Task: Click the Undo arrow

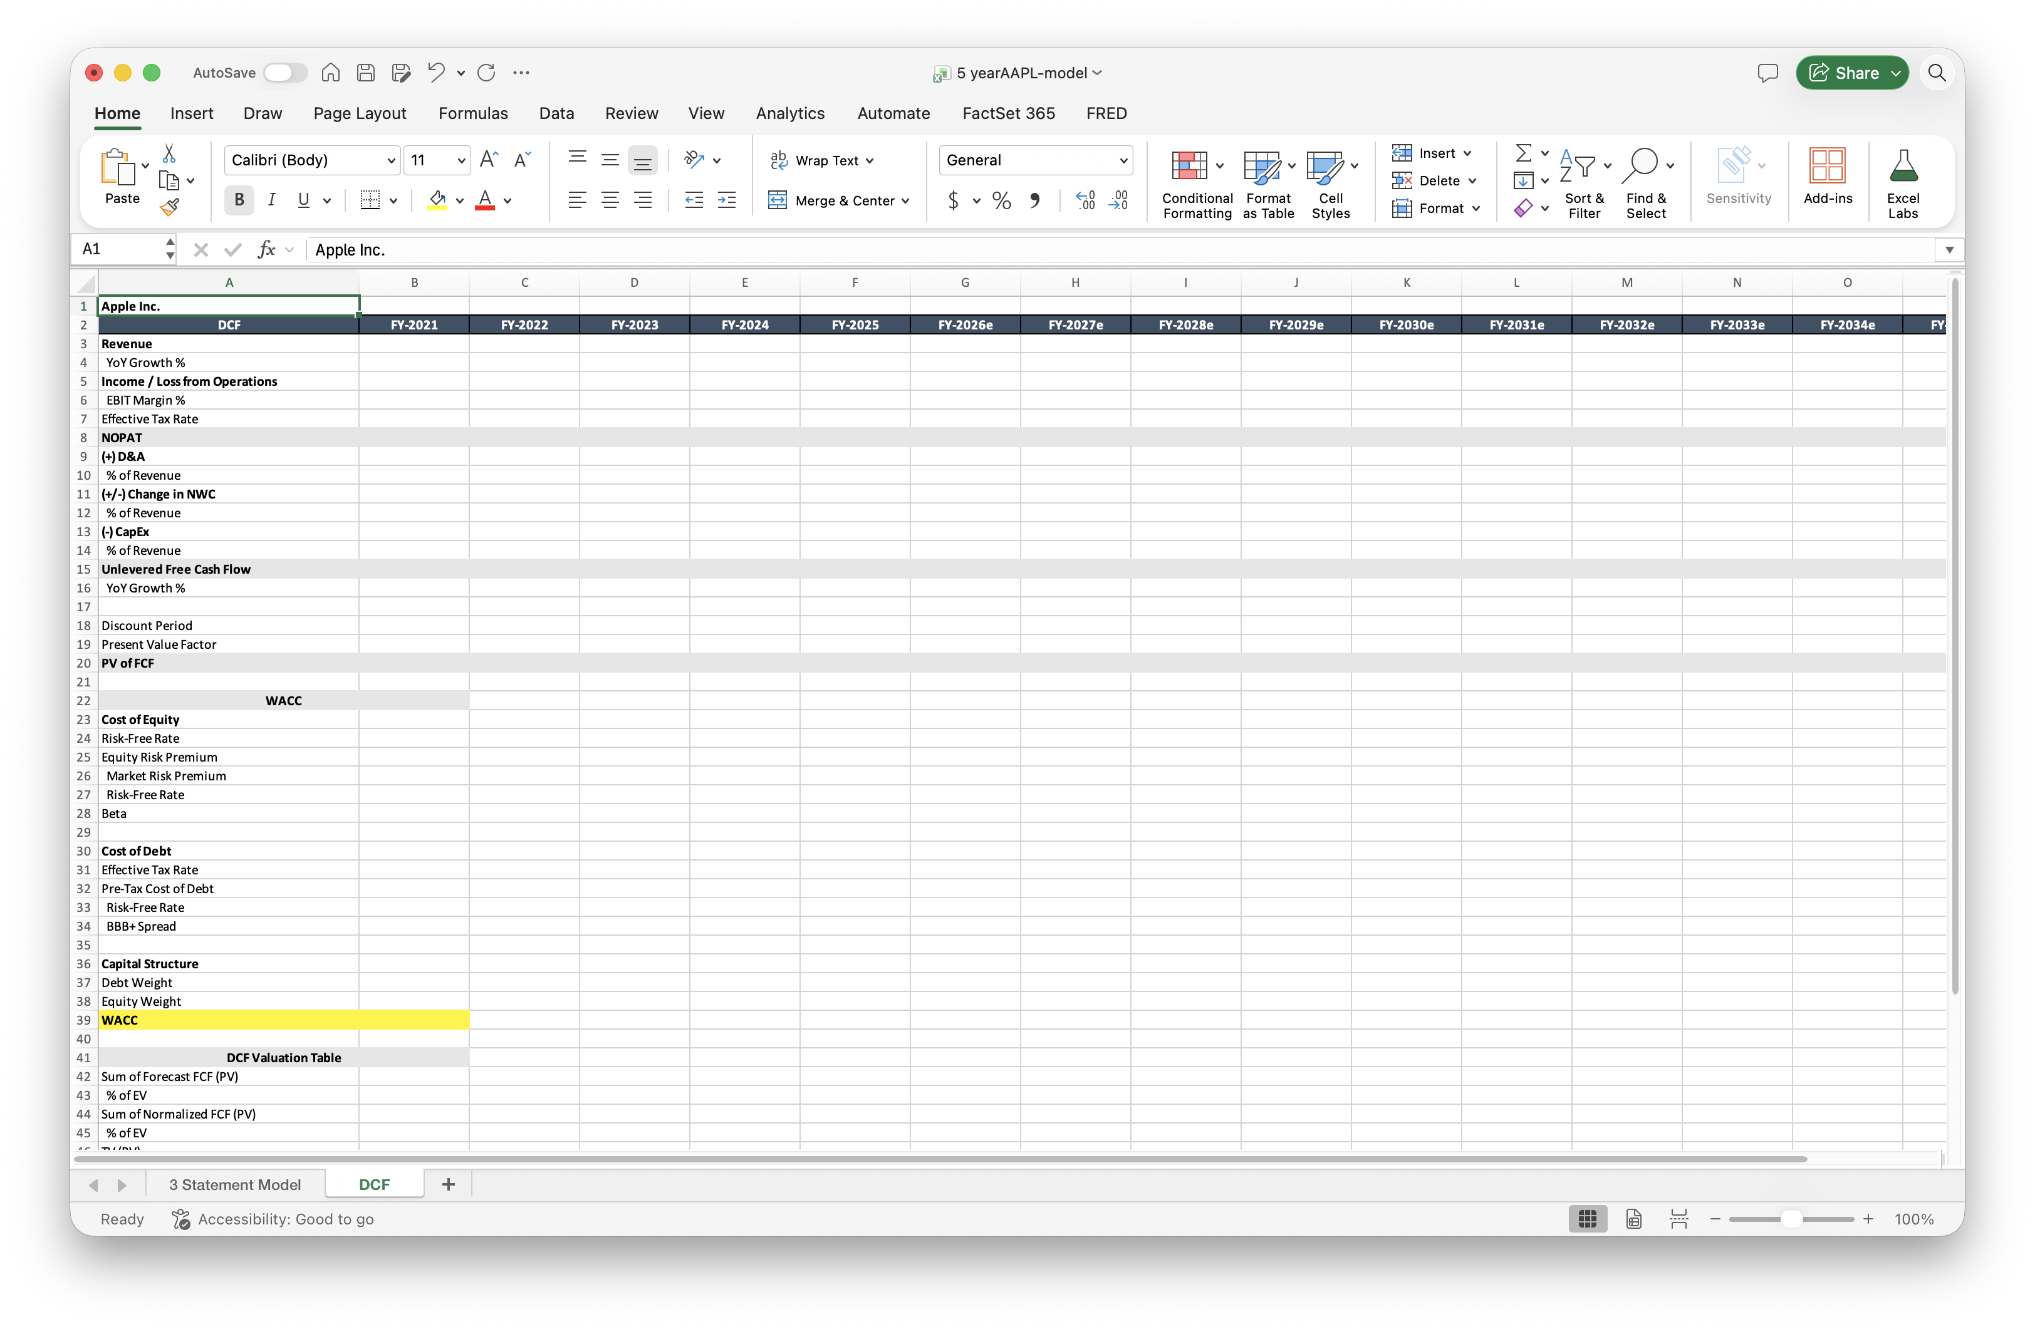Action: click(436, 73)
